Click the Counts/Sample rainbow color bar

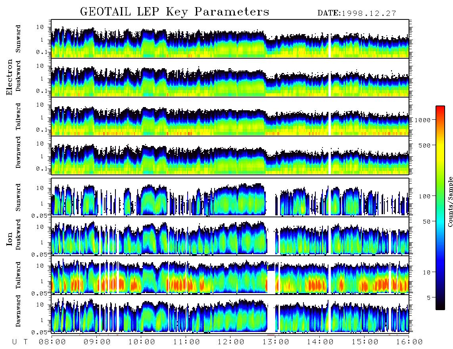[x=440, y=208]
